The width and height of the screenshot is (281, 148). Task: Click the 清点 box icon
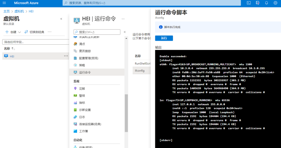tap(75, 44)
